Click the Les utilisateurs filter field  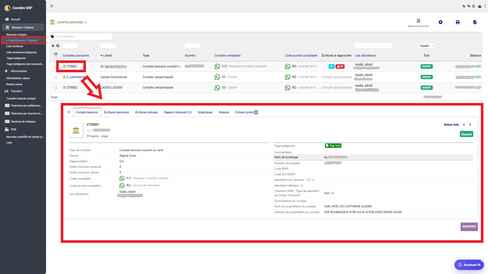click(x=373, y=46)
